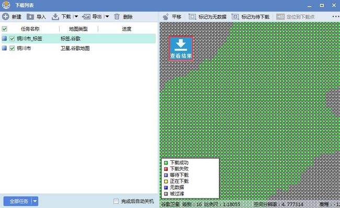This screenshot has width=340, height=208.
Task: Click the 下载成功 legend label
Action: coord(179,162)
